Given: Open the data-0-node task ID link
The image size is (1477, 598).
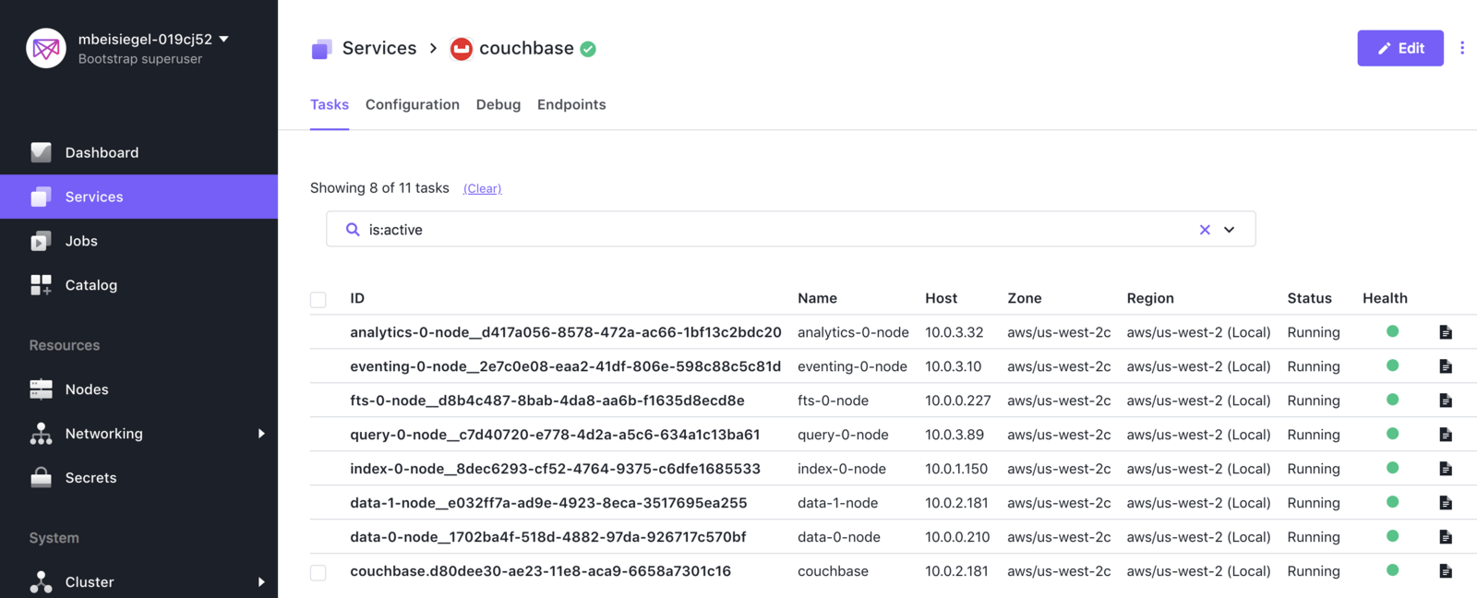Looking at the screenshot, I should (x=548, y=537).
